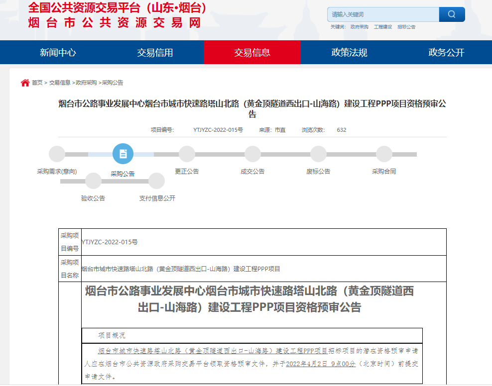
Task: Open the 新闻中心 navigation menu
Action: (58, 52)
